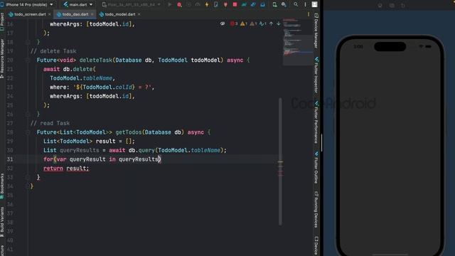This screenshot has height=256, width=455.
Task: Click fold end marker at line 18
Action: 28,42
